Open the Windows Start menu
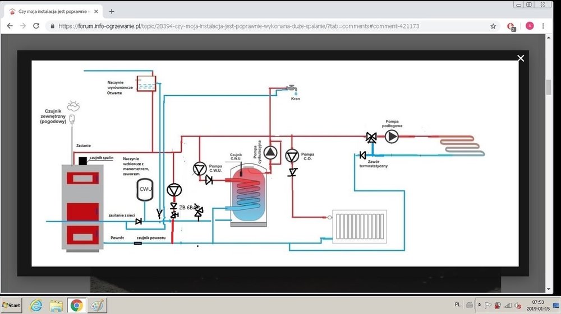This screenshot has height=314, width=561. pyautogui.click(x=12, y=305)
